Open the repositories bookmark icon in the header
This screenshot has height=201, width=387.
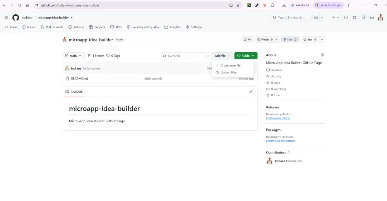pyautogui.click(x=363, y=17)
